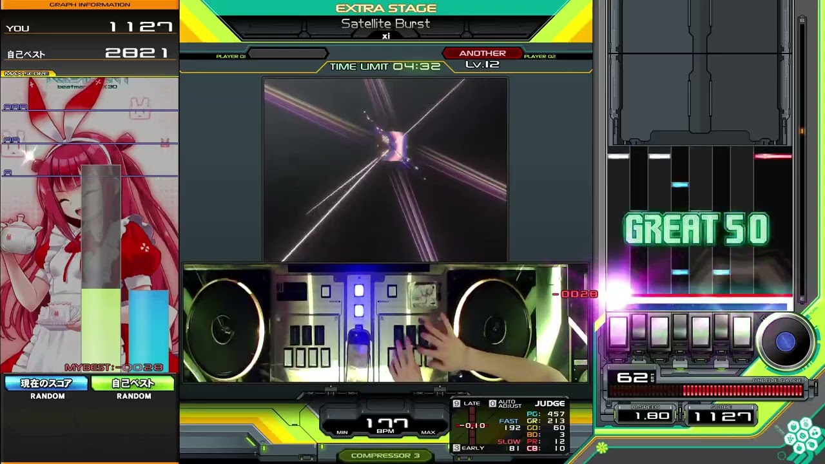The width and height of the screenshot is (825, 464).
Task: Click the blue personal best bar
Action: 148,331
